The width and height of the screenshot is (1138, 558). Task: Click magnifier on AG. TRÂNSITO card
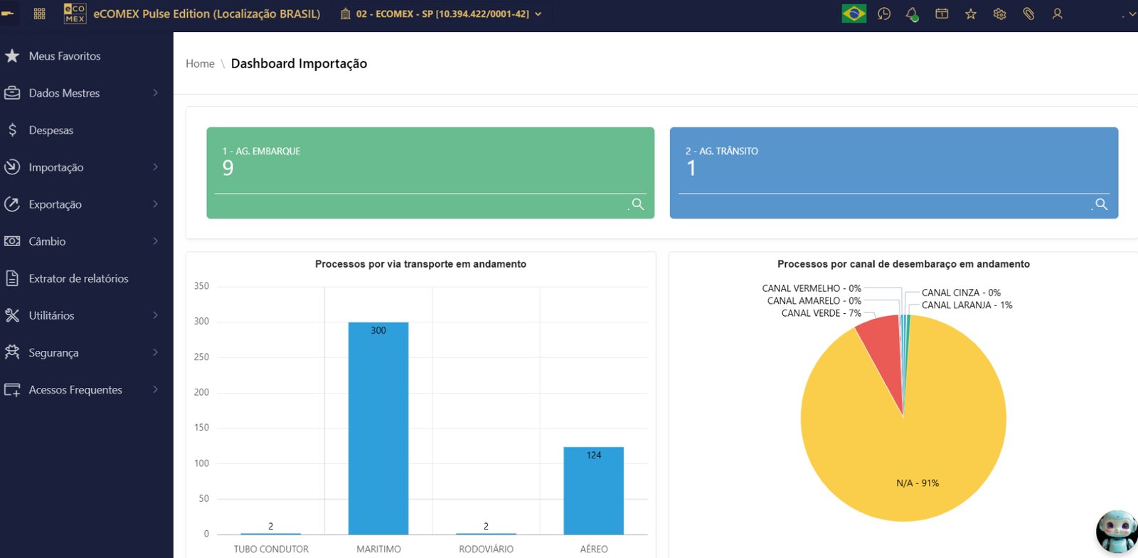tap(1101, 204)
